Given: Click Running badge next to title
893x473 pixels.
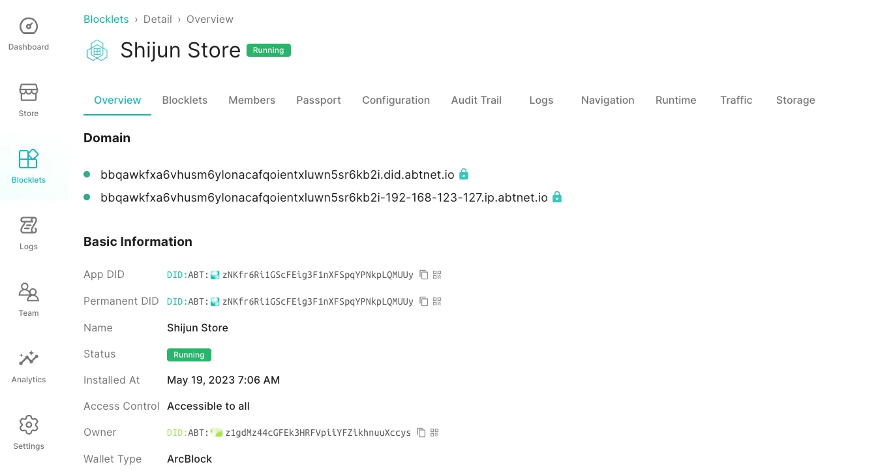Looking at the screenshot, I should point(269,50).
